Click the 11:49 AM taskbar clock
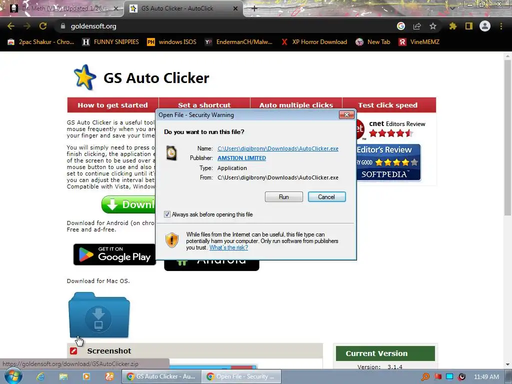 (x=486, y=377)
